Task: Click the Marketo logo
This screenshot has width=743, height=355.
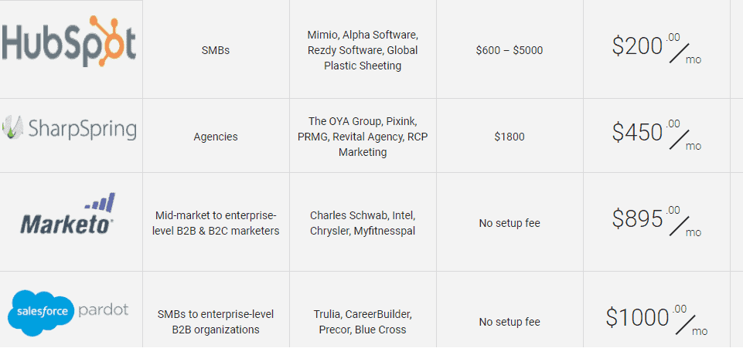Action: 66,214
